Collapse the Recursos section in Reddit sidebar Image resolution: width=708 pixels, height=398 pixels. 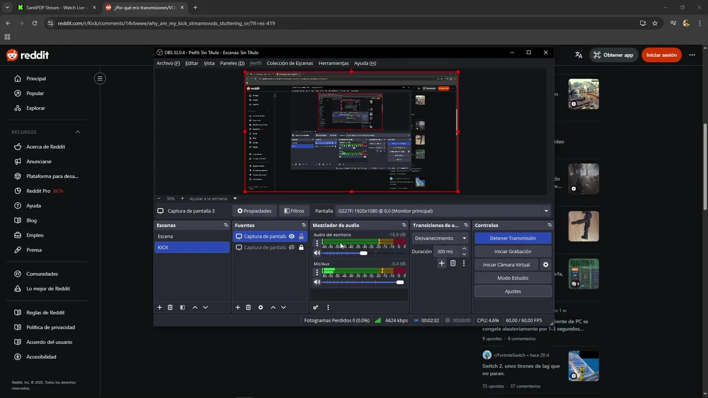77,132
